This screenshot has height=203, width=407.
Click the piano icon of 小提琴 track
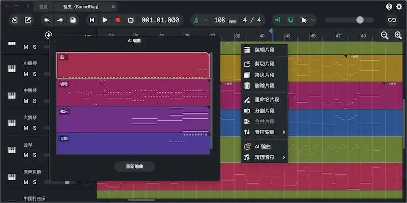point(12,69)
